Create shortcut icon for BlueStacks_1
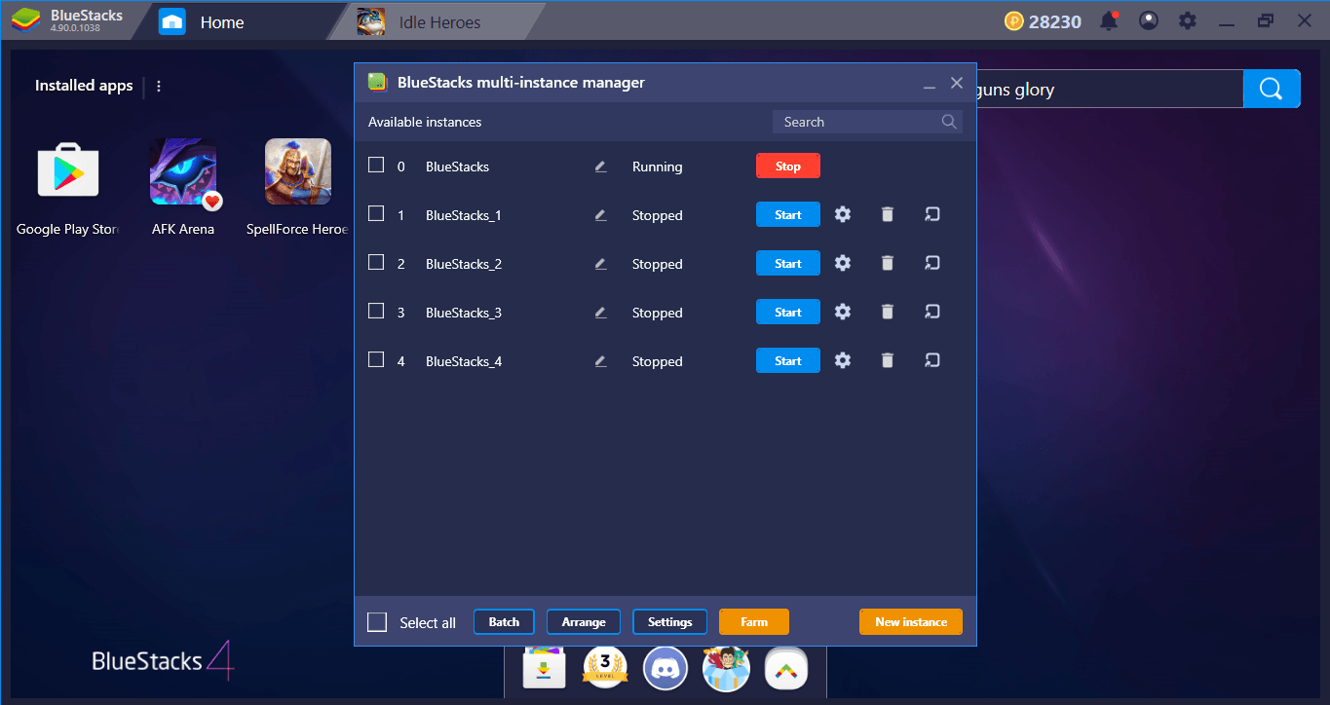Screen dimensions: 1330x705 pos(931,214)
